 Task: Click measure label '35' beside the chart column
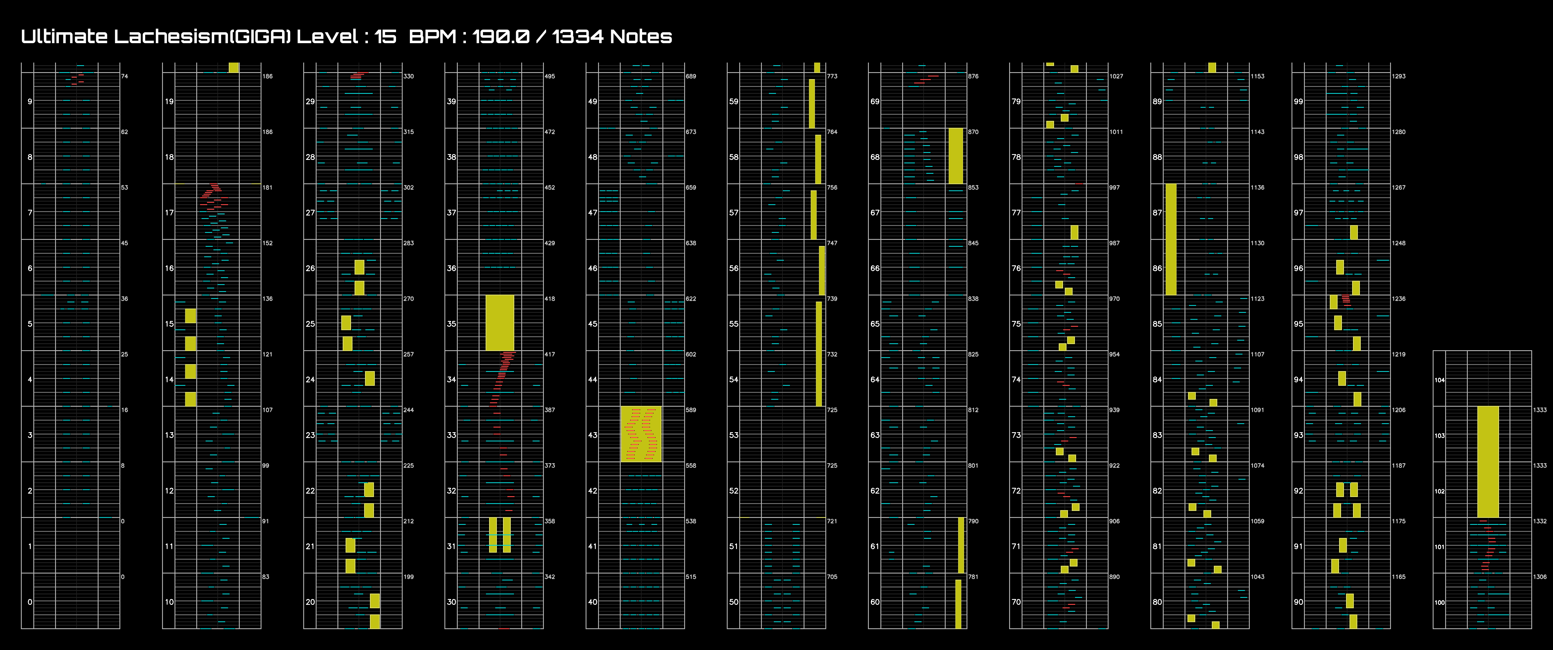(452, 324)
